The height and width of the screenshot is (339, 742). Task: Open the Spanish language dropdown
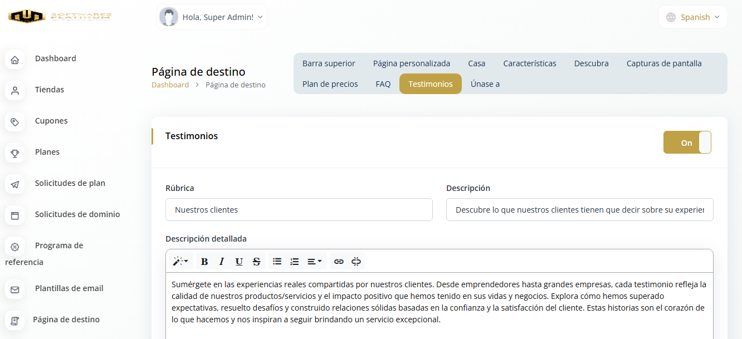[x=693, y=17]
